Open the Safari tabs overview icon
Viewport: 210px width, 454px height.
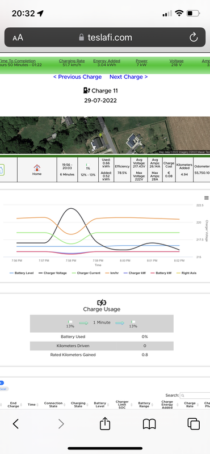pyautogui.click(x=194, y=424)
